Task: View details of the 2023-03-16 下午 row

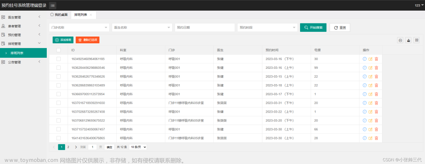Action: click(365, 59)
